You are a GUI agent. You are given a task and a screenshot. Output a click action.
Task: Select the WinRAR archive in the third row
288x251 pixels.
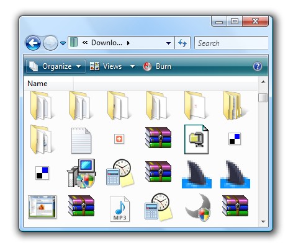(x=158, y=172)
